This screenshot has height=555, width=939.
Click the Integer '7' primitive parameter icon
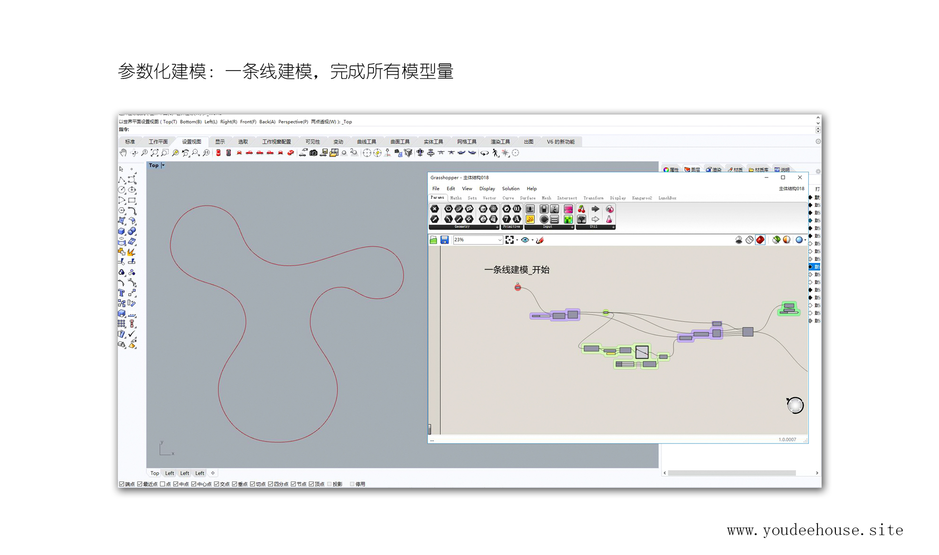coord(506,219)
